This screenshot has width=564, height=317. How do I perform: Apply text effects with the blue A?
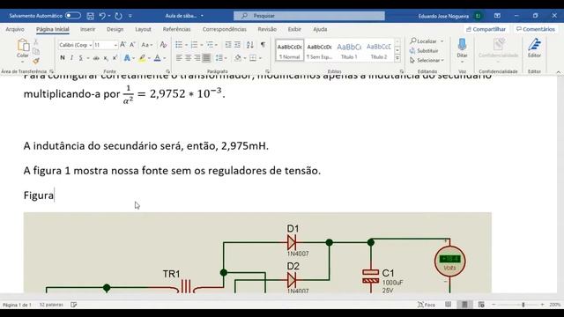point(127,58)
